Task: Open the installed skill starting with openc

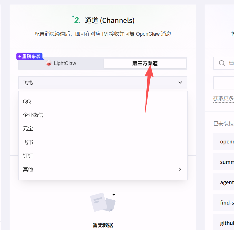Action: click(x=226, y=141)
